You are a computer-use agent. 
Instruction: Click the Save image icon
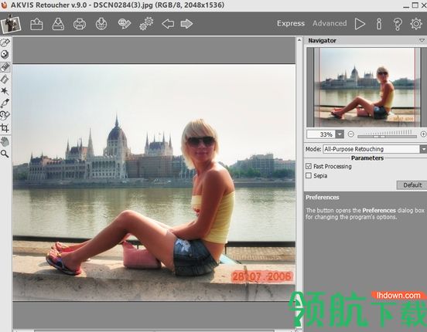point(58,24)
